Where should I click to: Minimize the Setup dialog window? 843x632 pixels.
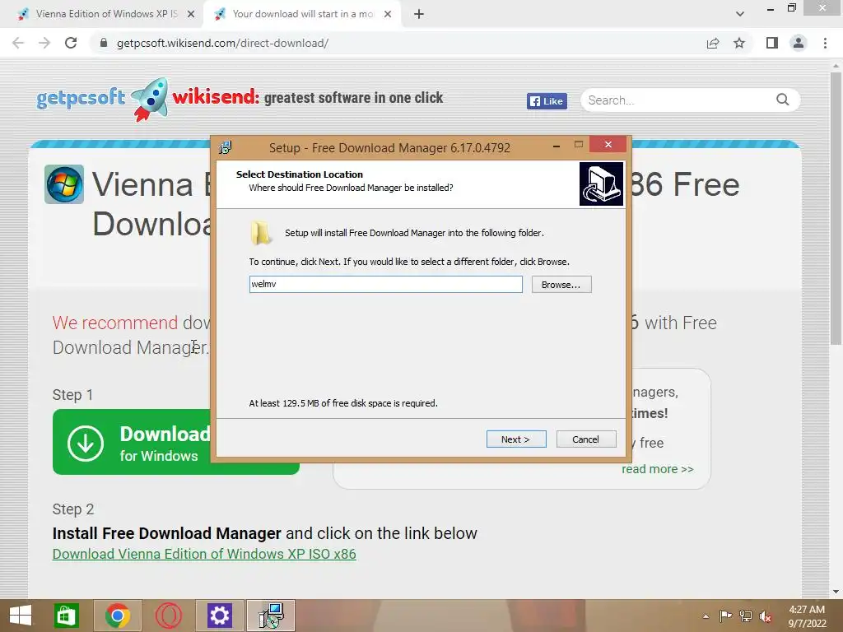(557, 145)
